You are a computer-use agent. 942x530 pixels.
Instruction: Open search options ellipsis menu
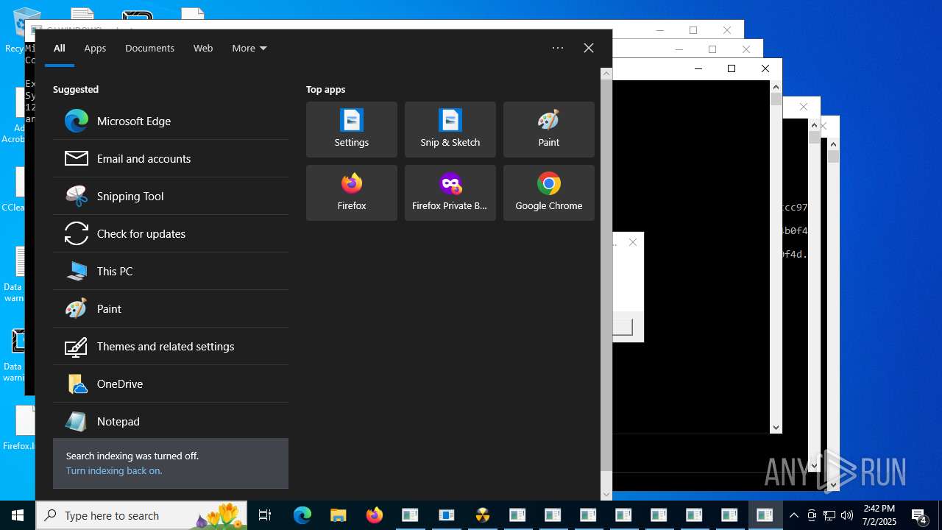point(558,48)
